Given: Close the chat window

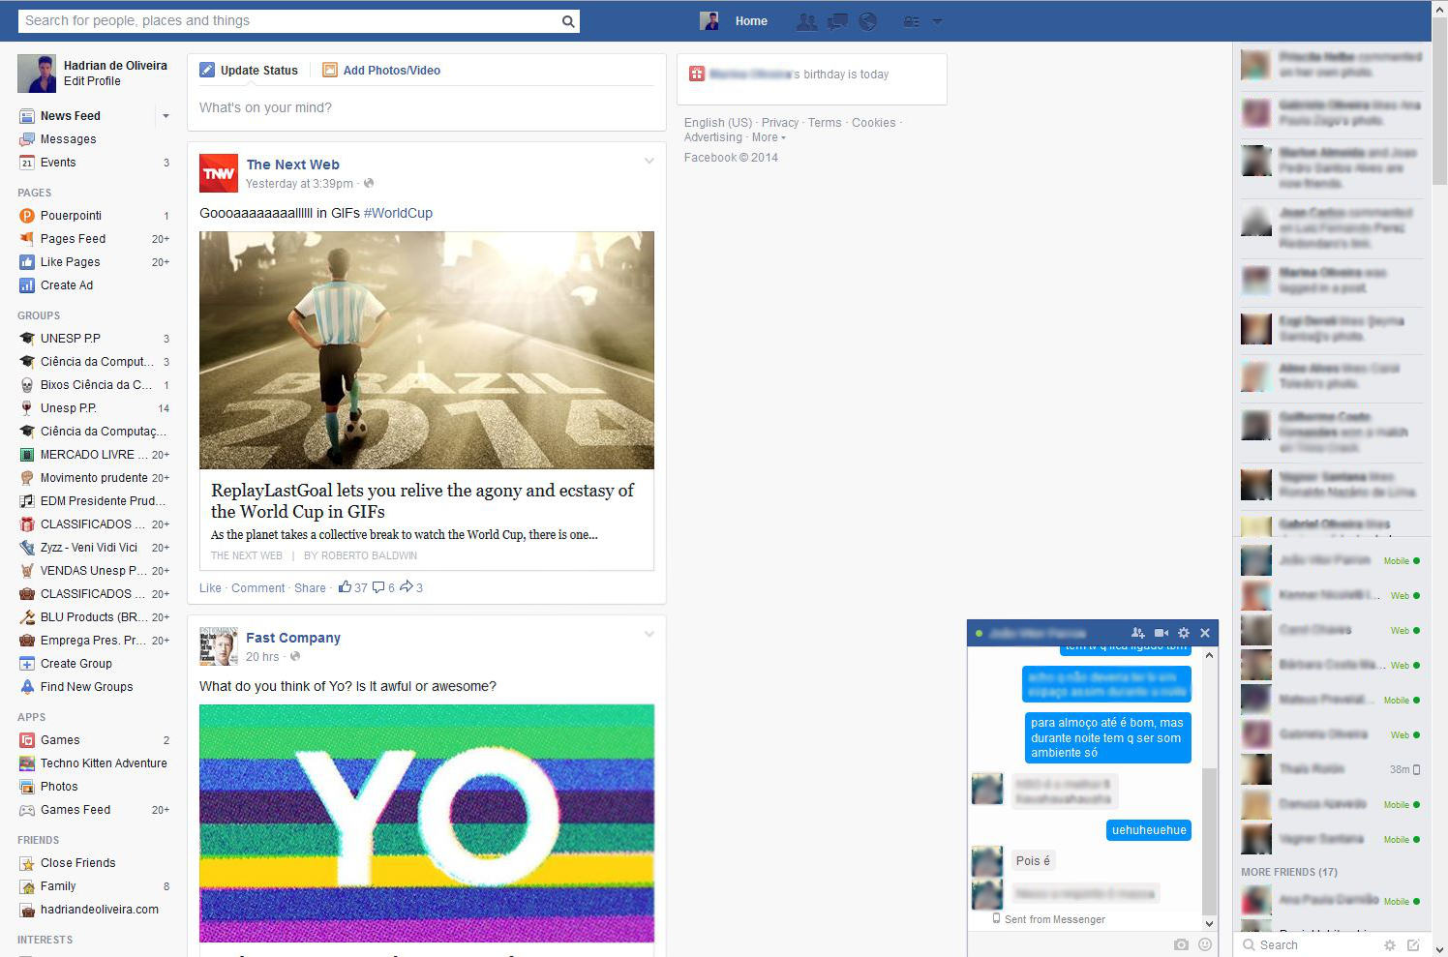Looking at the screenshot, I should [x=1205, y=633].
